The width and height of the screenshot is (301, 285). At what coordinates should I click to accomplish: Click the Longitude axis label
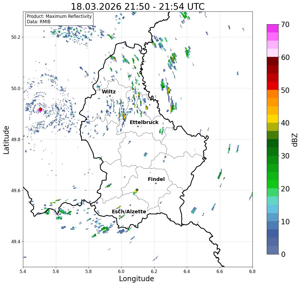point(137,279)
